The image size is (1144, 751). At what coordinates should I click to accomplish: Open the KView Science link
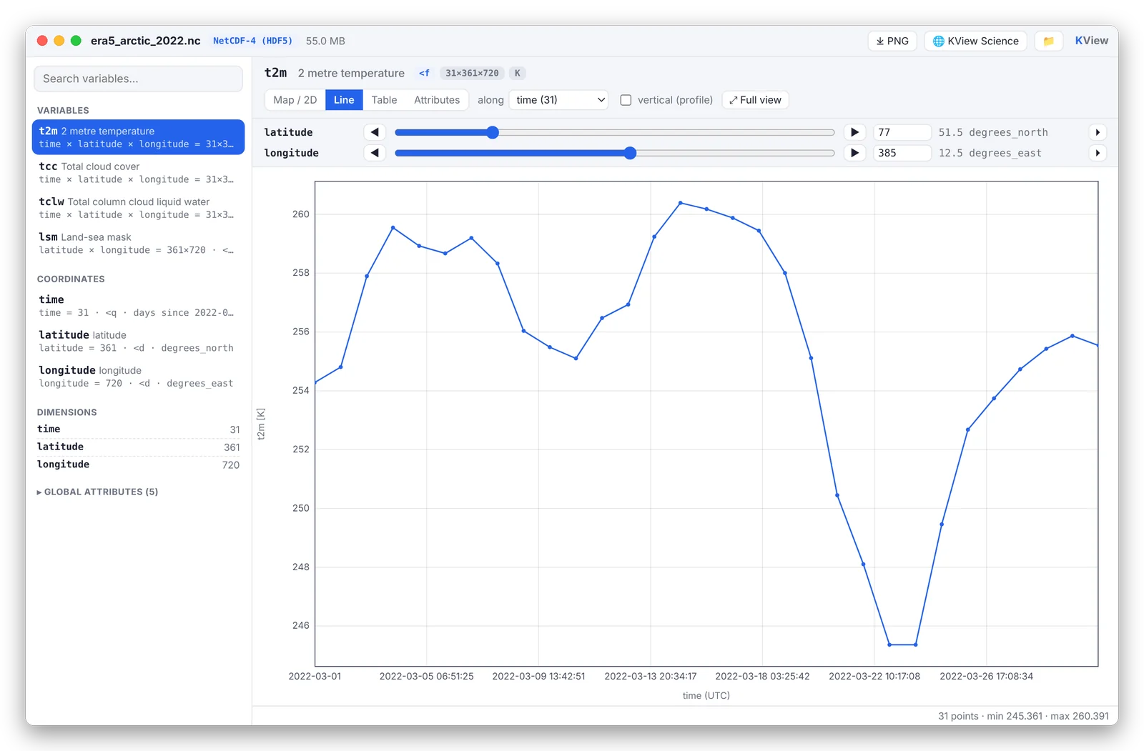pyautogui.click(x=975, y=41)
